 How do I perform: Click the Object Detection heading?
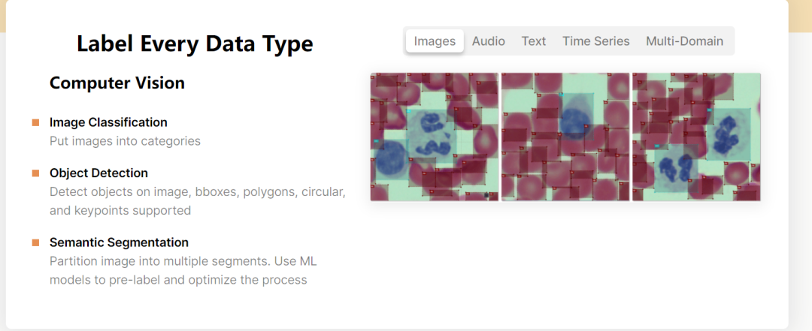pyautogui.click(x=98, y=173)
